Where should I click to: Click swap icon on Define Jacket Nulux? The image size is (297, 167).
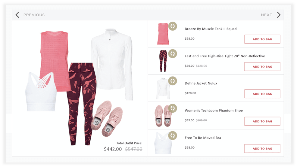173,81
